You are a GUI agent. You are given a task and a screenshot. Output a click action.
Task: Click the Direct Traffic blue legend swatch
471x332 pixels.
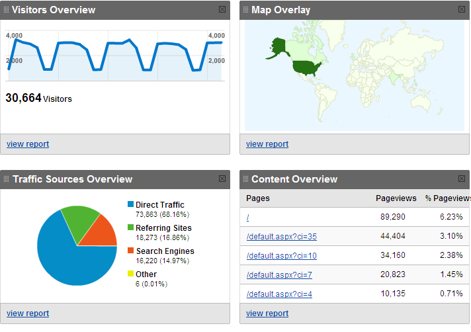(130, 204)
